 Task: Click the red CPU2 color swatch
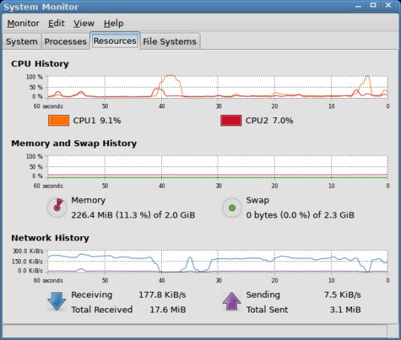click(231, 120)
